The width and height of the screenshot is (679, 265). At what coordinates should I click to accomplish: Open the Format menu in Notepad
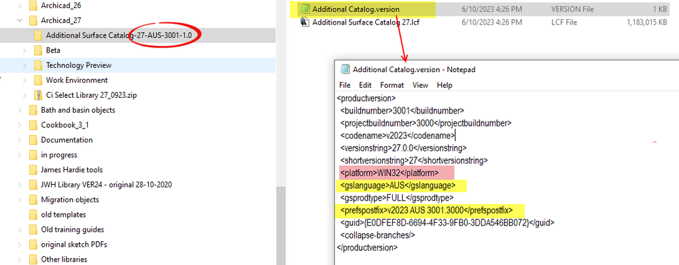coord(392,85)
